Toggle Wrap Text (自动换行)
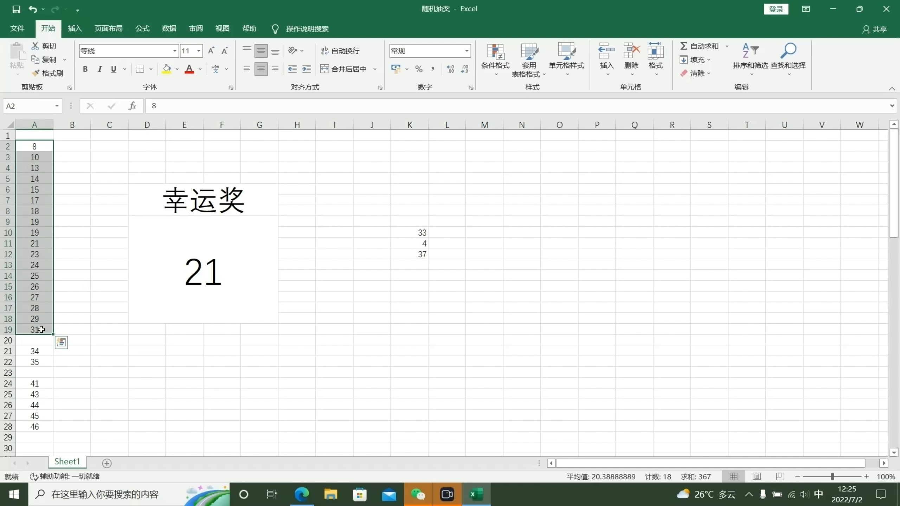Image resolution: width=900 pixels, height=506 pixels. coord(340,51)
